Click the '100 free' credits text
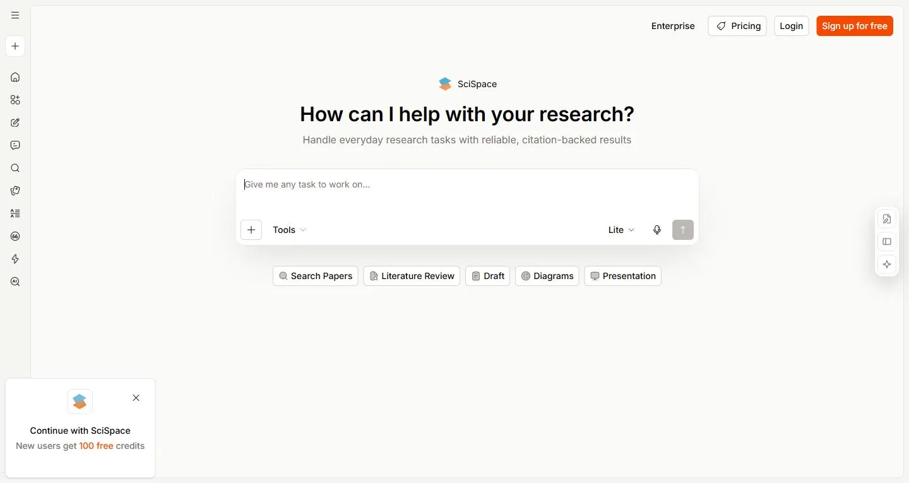This screenshot has height=483, width=909. (96, 446)
